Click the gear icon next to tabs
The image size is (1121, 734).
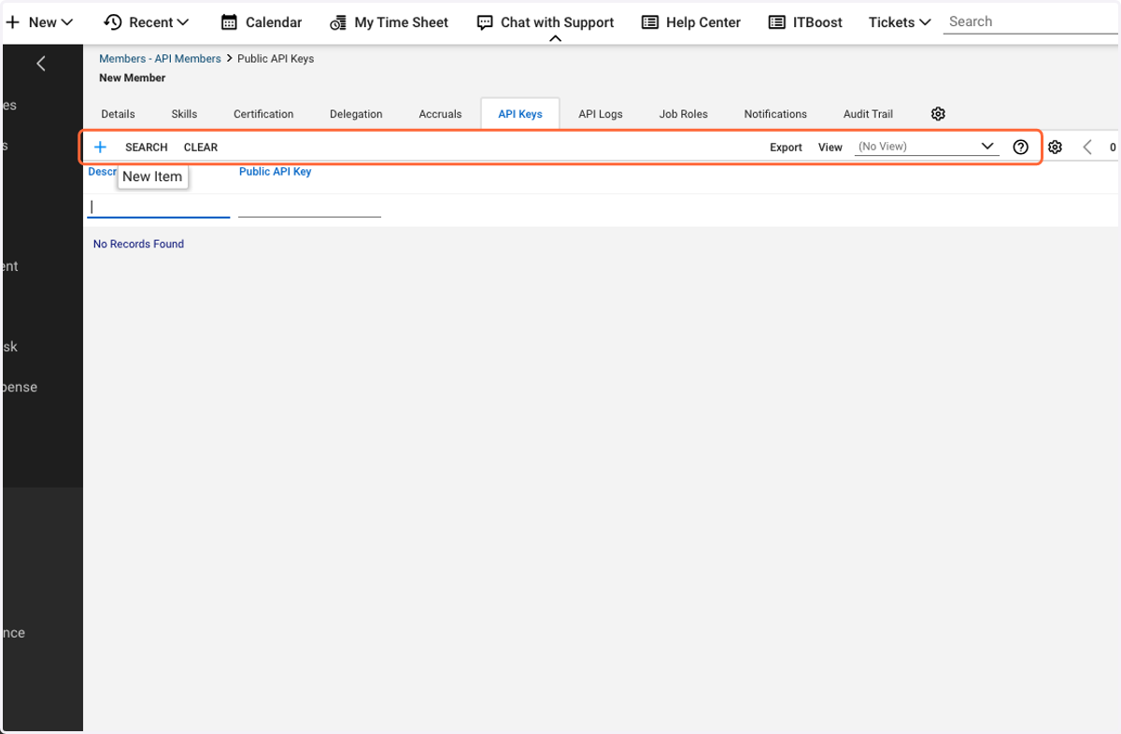tap(938, 114)
